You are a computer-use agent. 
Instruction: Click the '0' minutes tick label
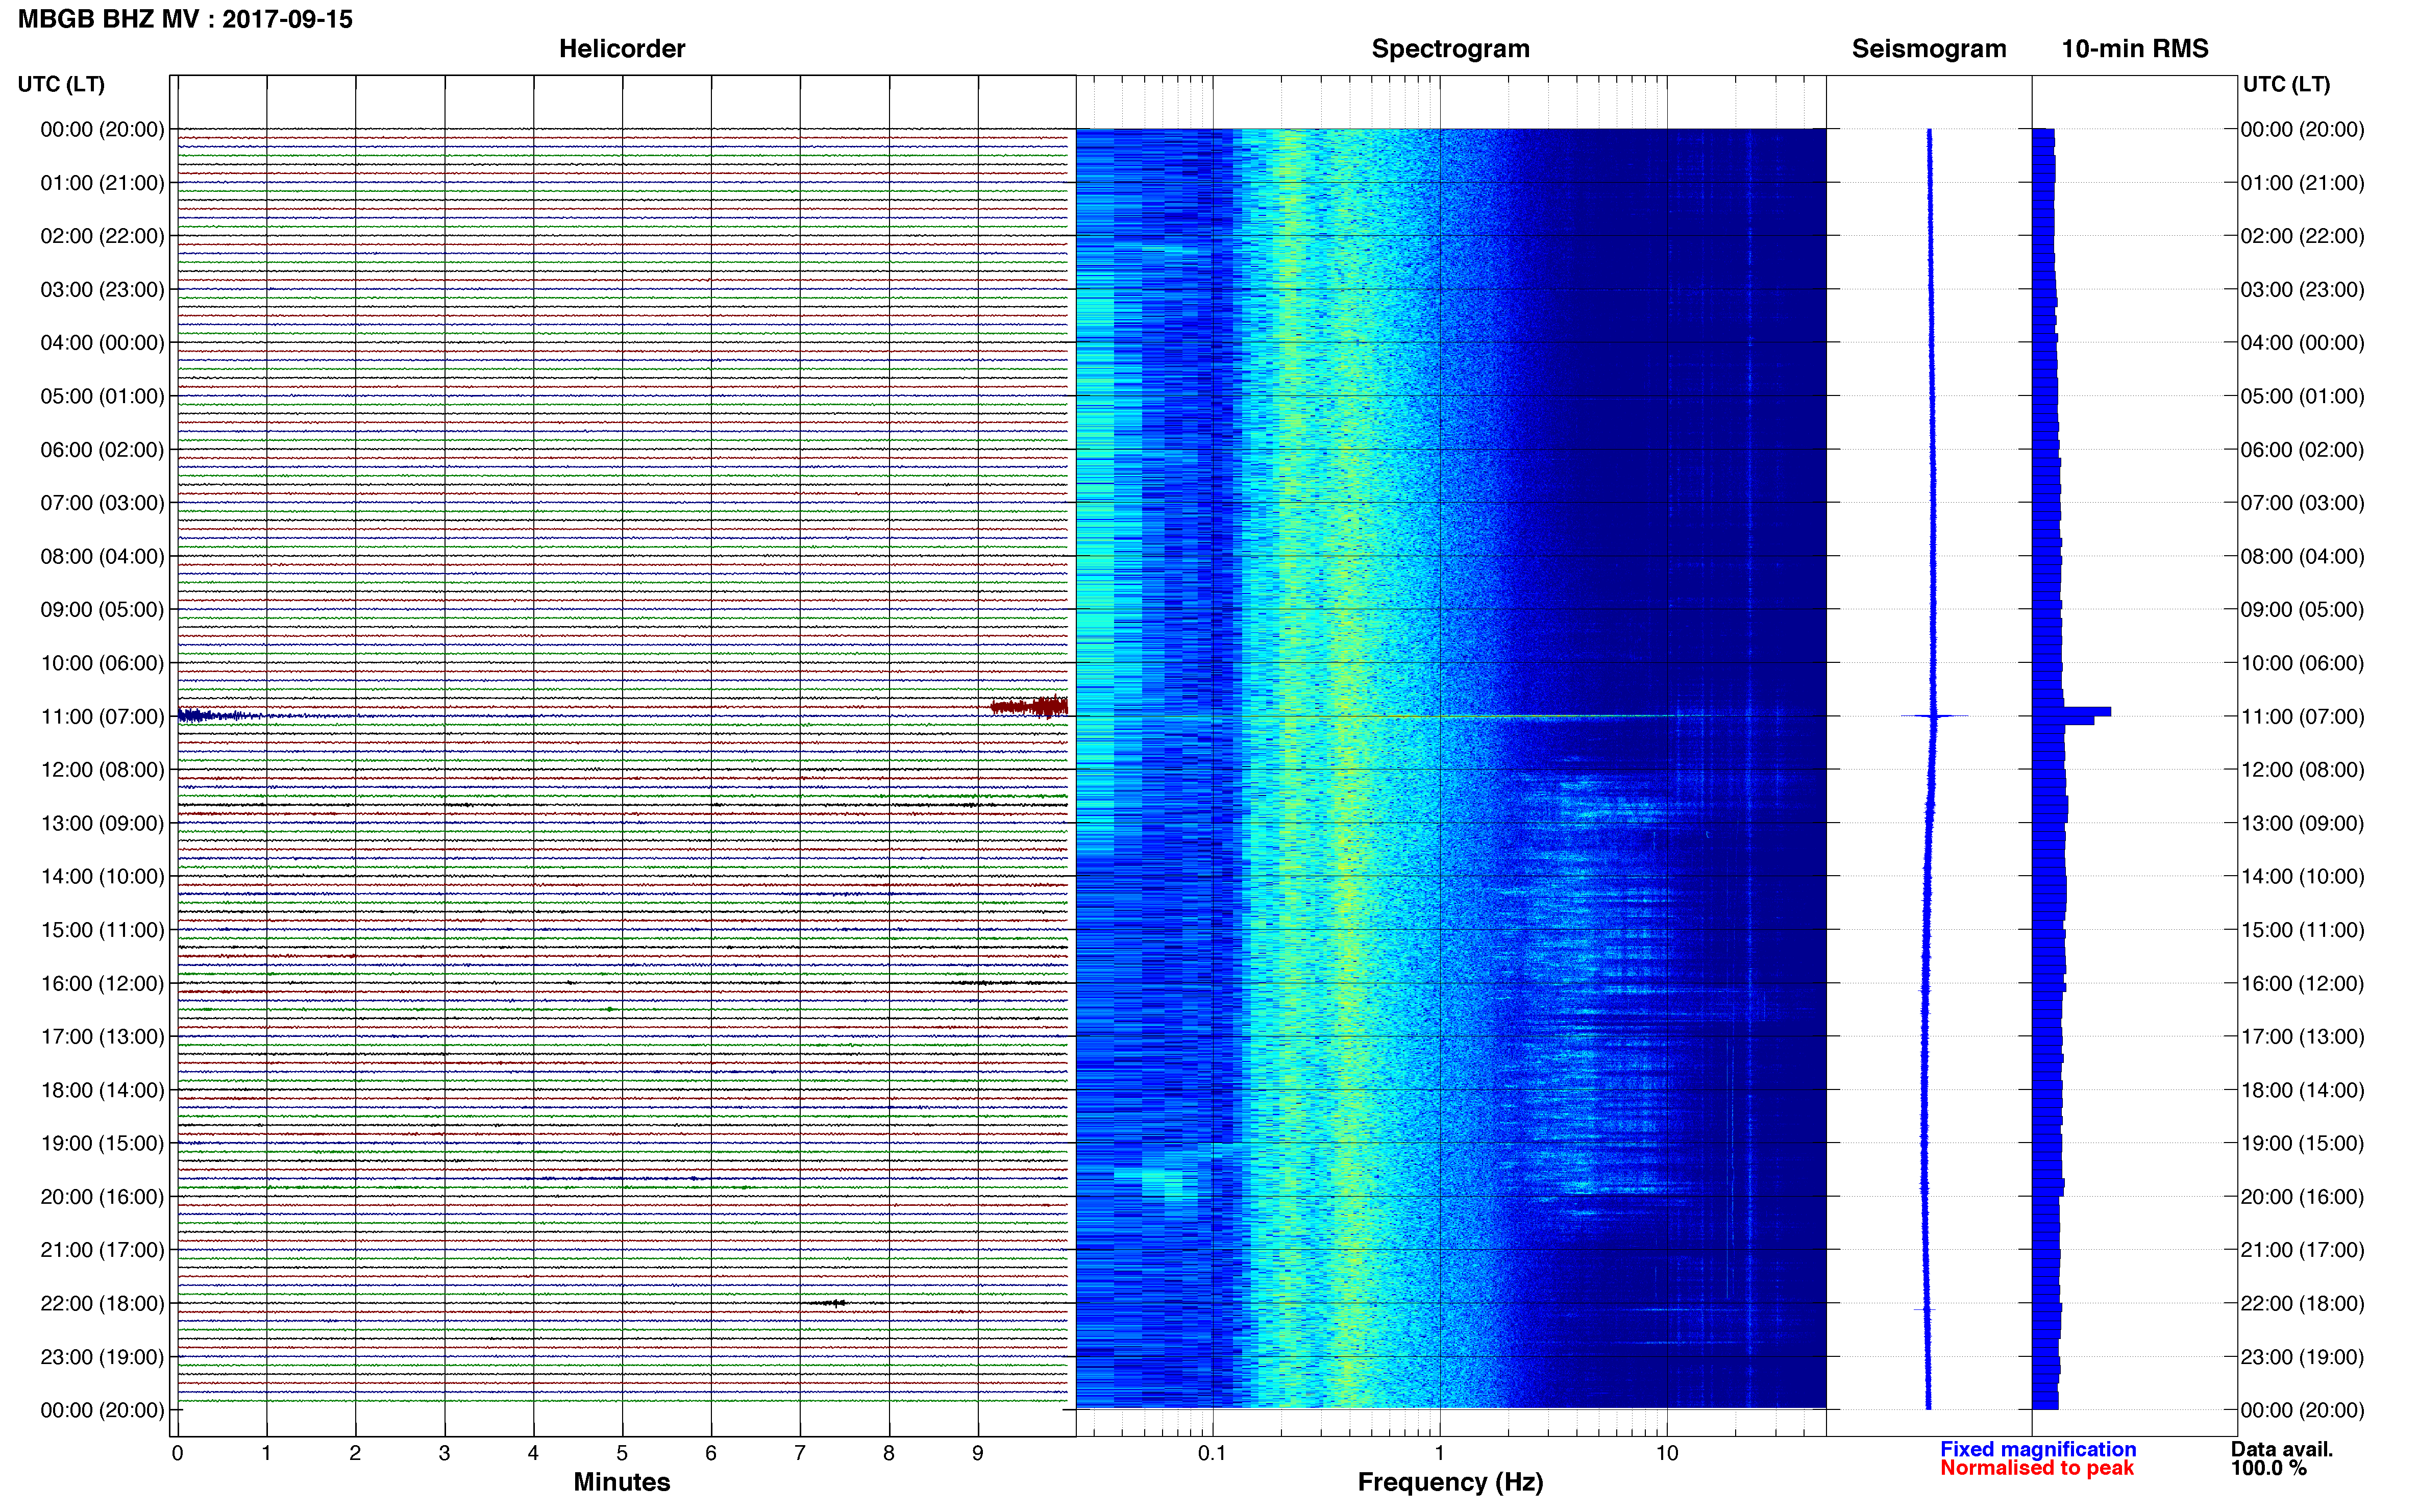[x=177, y=1453]
